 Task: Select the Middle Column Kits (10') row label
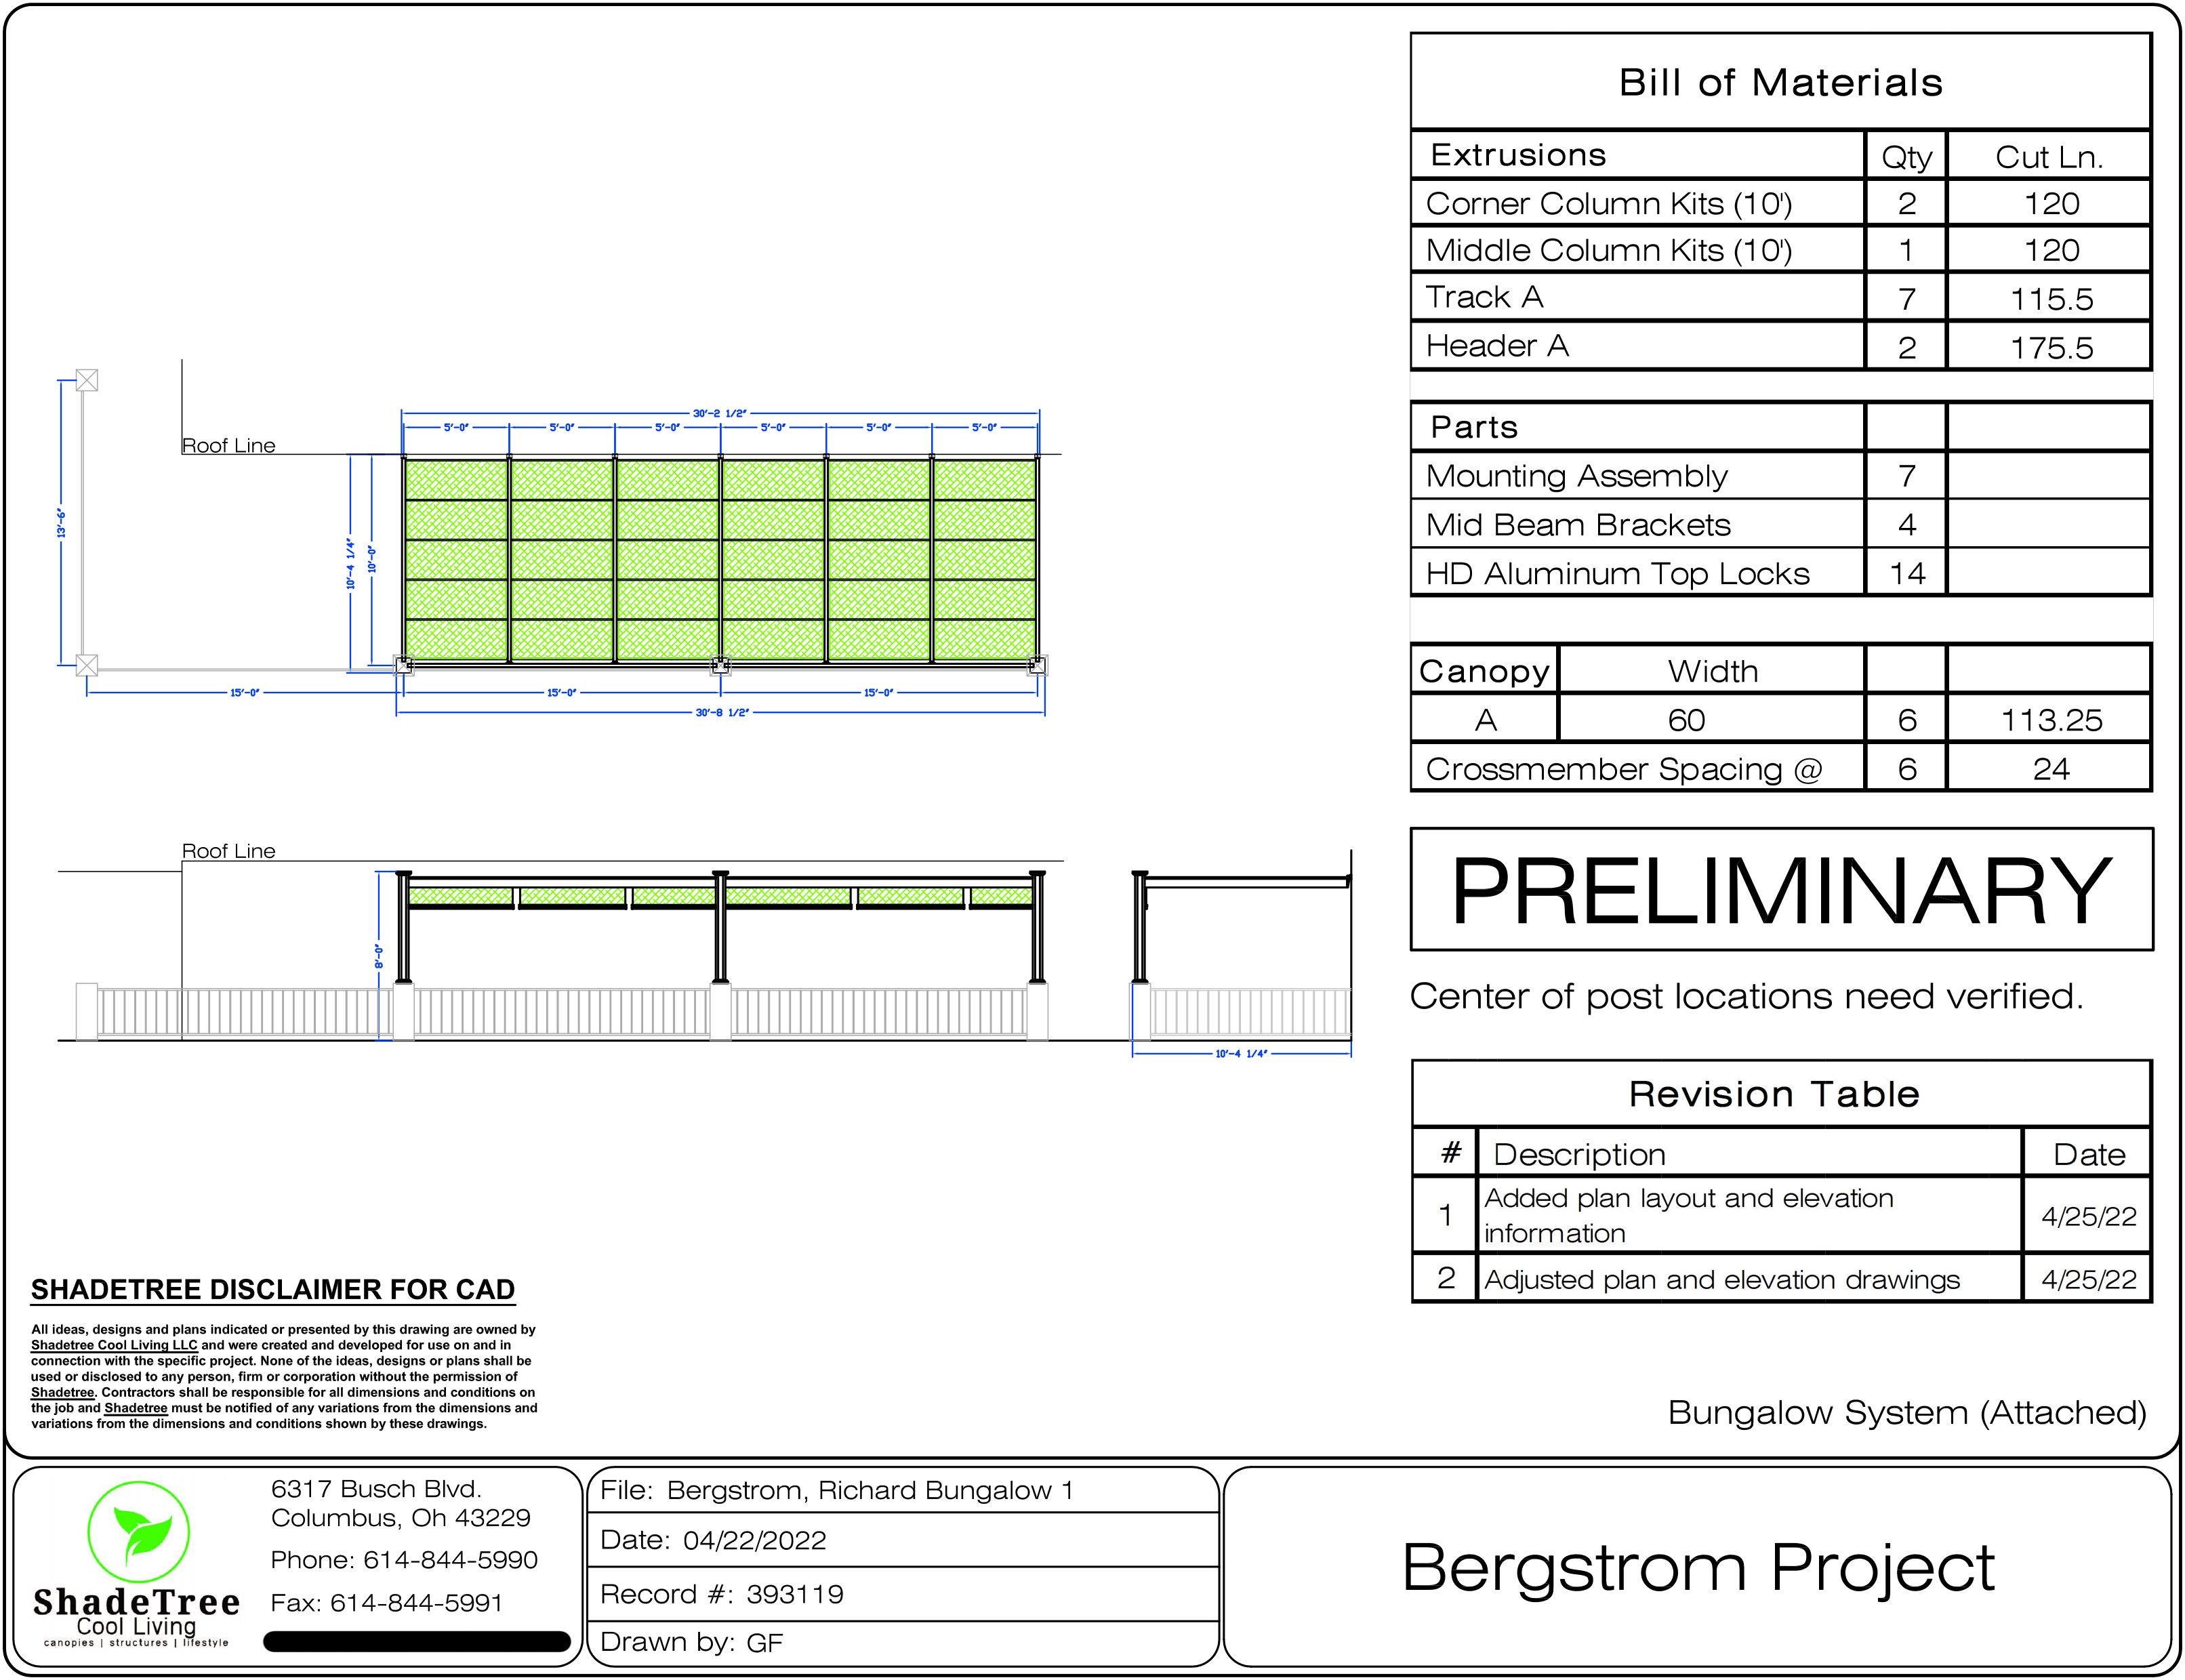1608,250
